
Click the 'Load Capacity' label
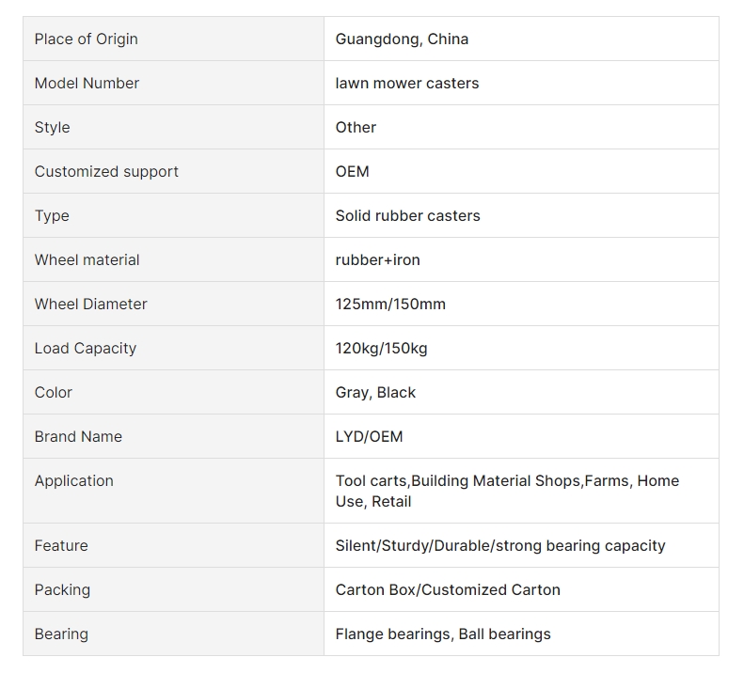tap(86, 348)
